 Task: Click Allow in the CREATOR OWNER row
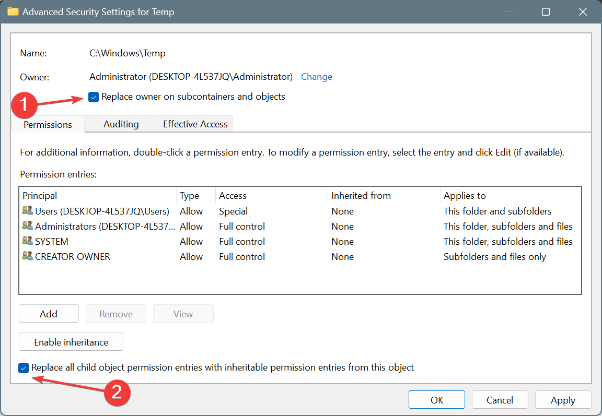point(191,256)
